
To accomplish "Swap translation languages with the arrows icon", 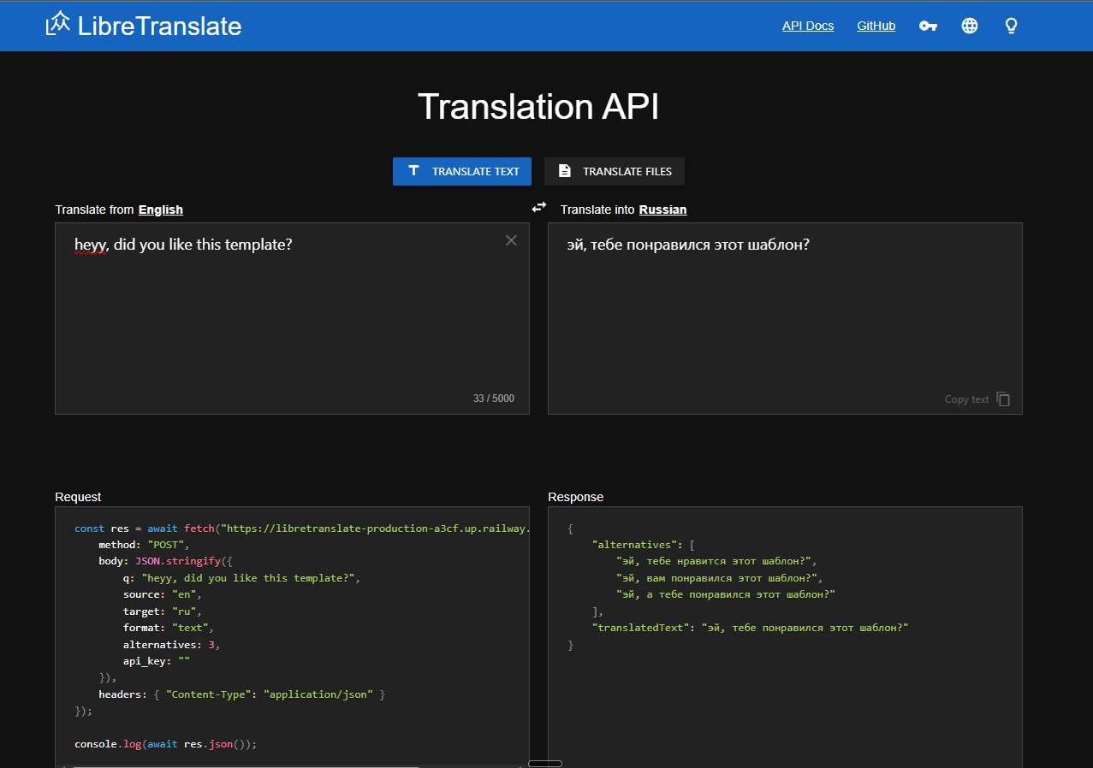I will pyautogui.click(x=538, y=207).
